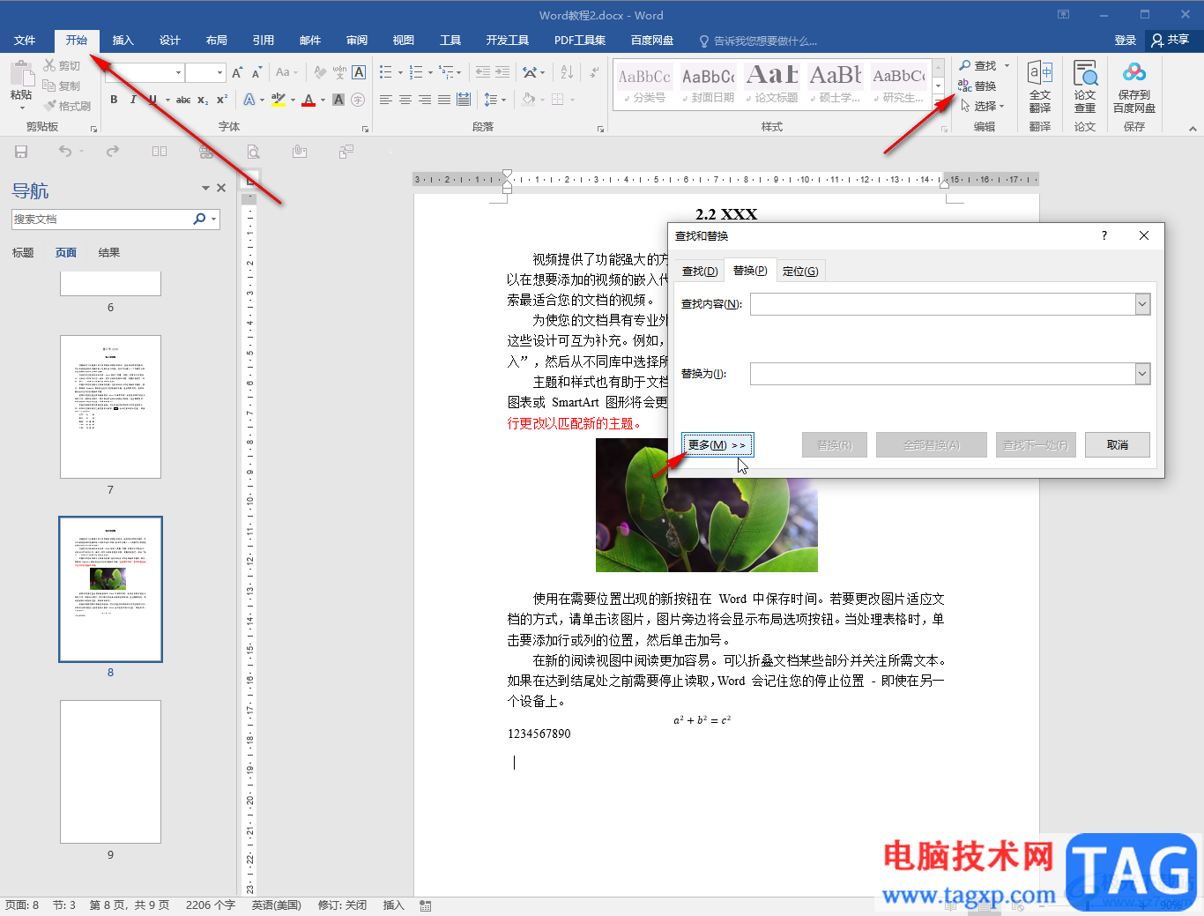Justify the paragraph text
This screenshot has width=1204, height=916.
click(444, 100)
